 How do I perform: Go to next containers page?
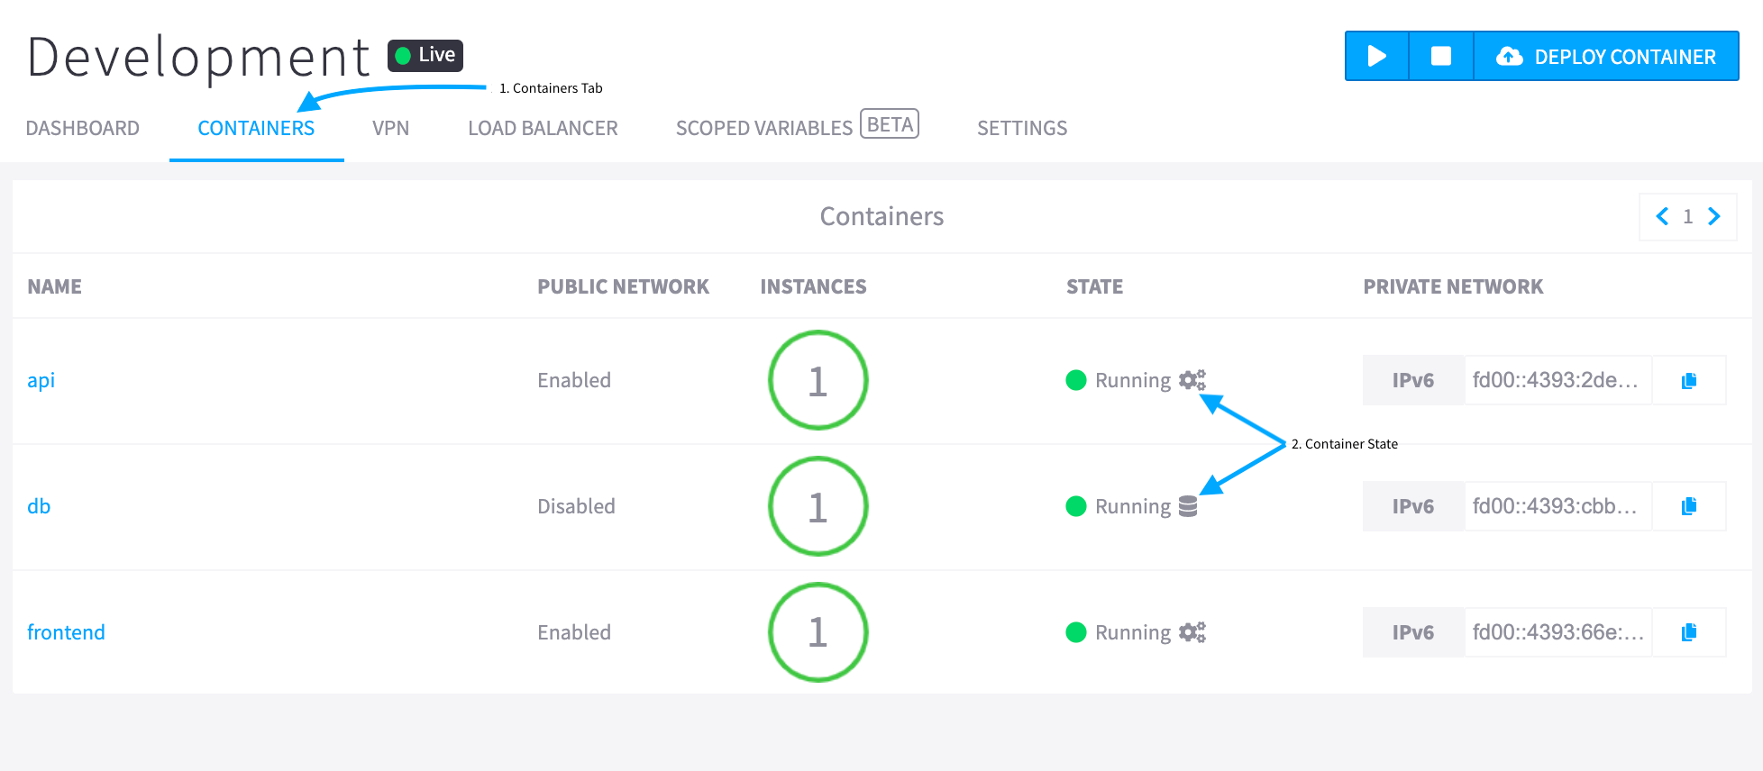tap(1714, 216)
